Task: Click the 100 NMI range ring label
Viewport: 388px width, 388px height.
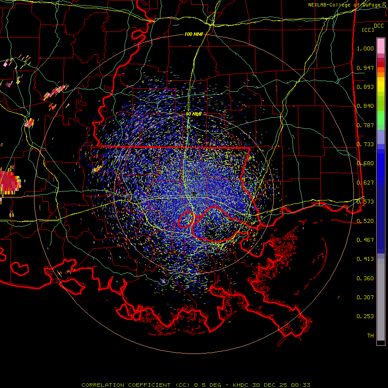Action: (x=194, y=34)
